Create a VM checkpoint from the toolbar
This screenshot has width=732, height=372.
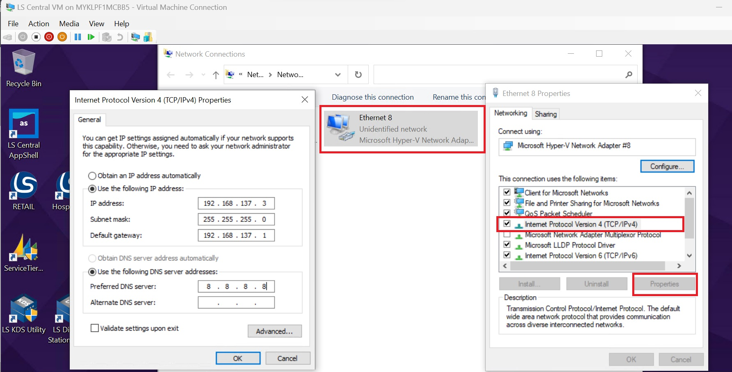coord(107,37)
